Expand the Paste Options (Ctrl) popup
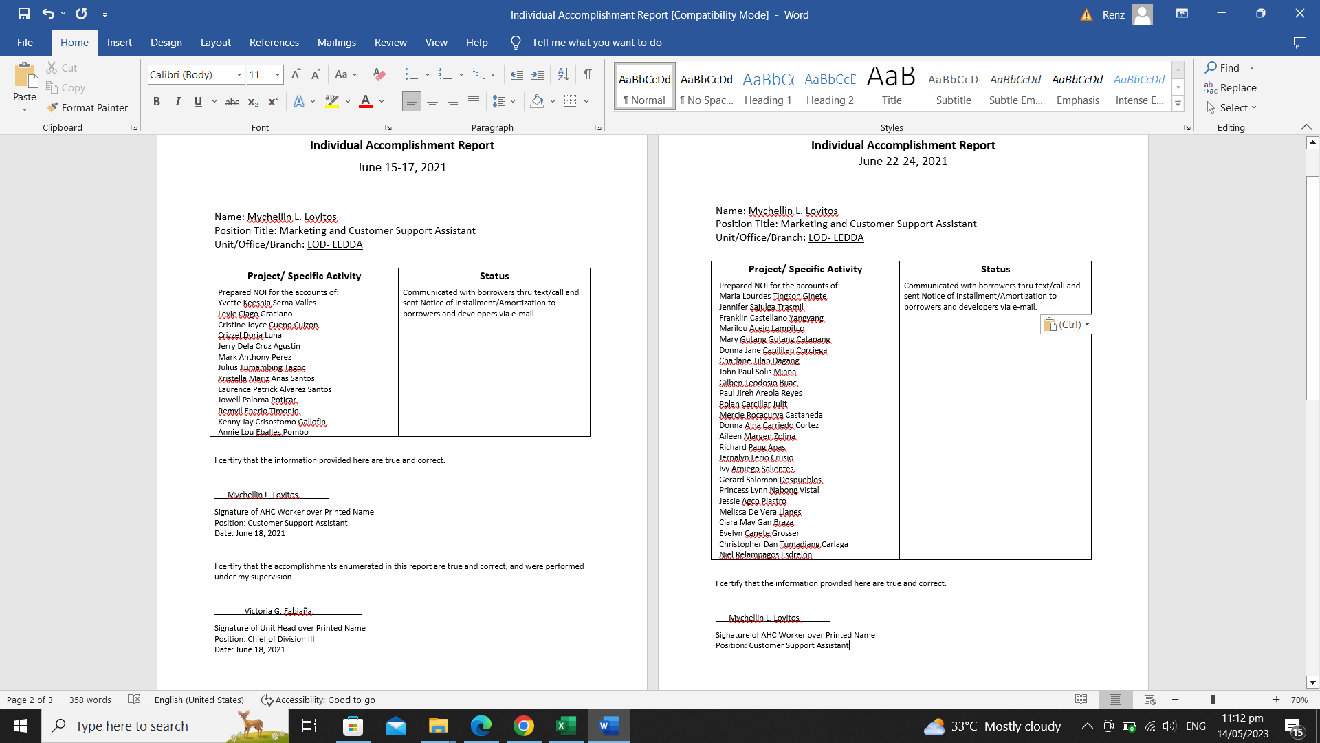1320x743 pixels. coord(1066,324)
